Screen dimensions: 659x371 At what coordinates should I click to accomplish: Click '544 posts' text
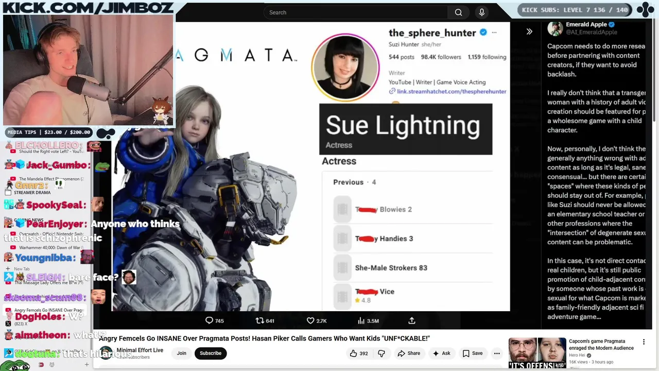(402, 57)
